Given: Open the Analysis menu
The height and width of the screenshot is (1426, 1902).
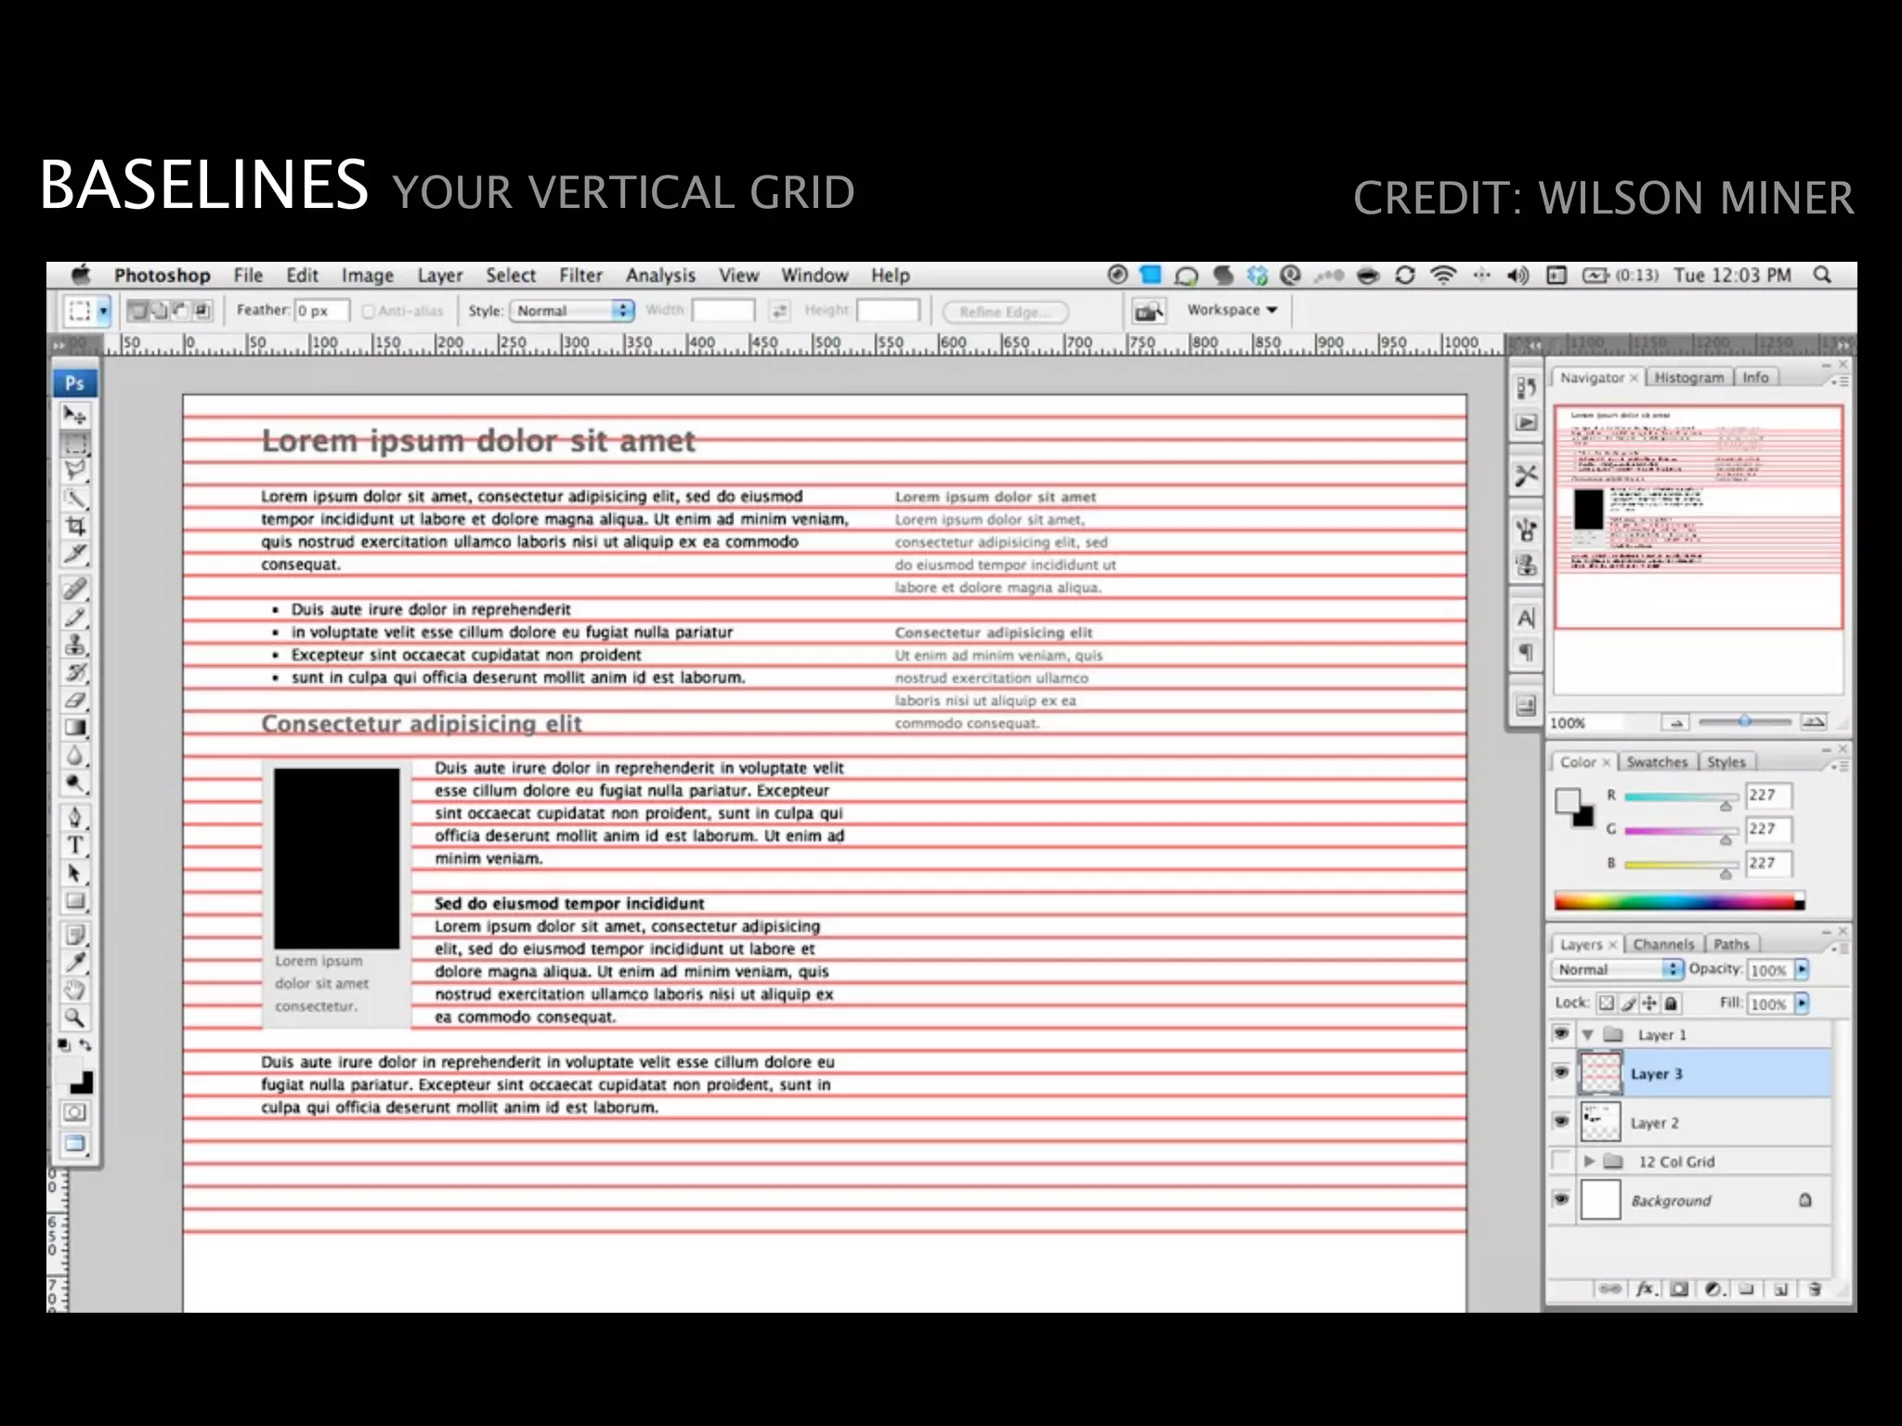Looking at the screenshot, I should click(x=660, y=276).
